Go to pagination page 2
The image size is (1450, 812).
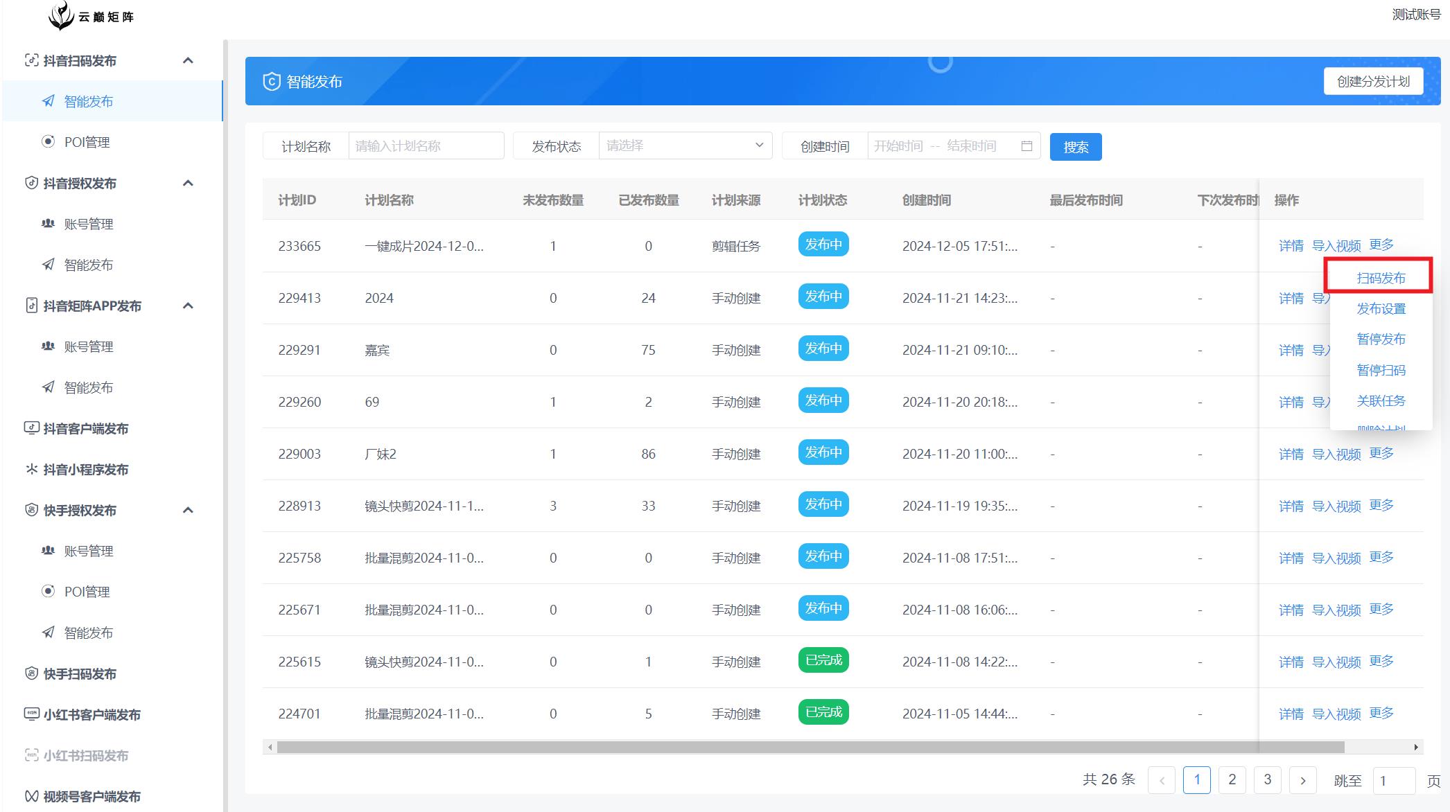tap(1232, 779)
